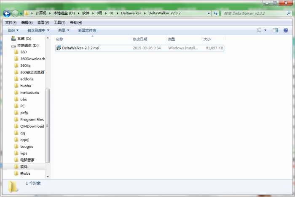Viewport: 295px width, 197px height.
Task: Click the 软件 breadcrumb segment
Action: (86, 13)
